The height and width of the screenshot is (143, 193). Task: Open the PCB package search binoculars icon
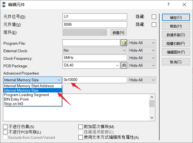pyautogui.click(x=124, y=65)
